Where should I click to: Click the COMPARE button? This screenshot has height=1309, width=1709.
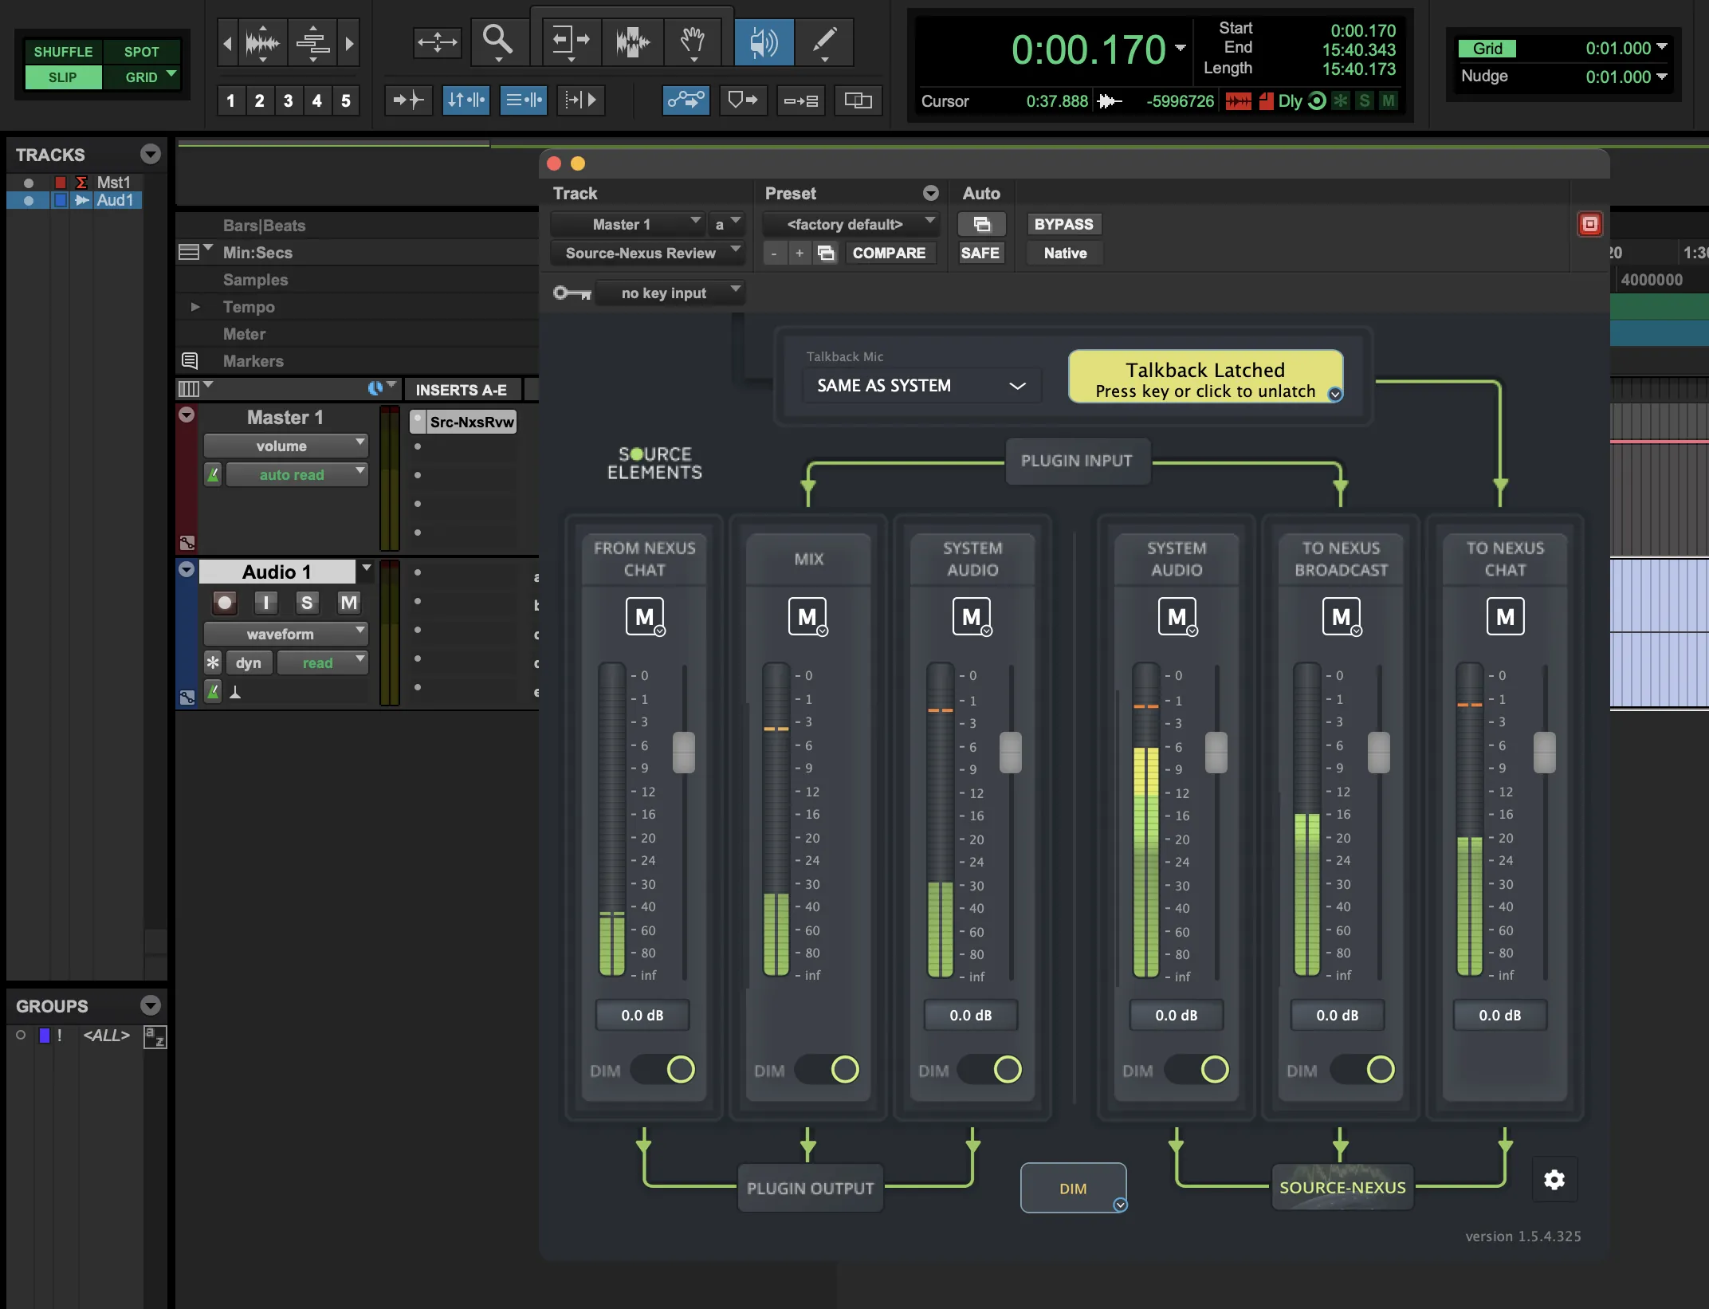(x=889, y=253)
